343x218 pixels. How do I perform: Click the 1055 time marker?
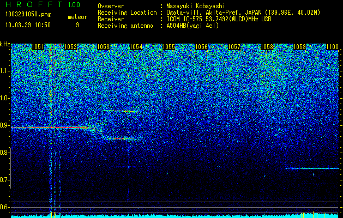pos(169,47)
